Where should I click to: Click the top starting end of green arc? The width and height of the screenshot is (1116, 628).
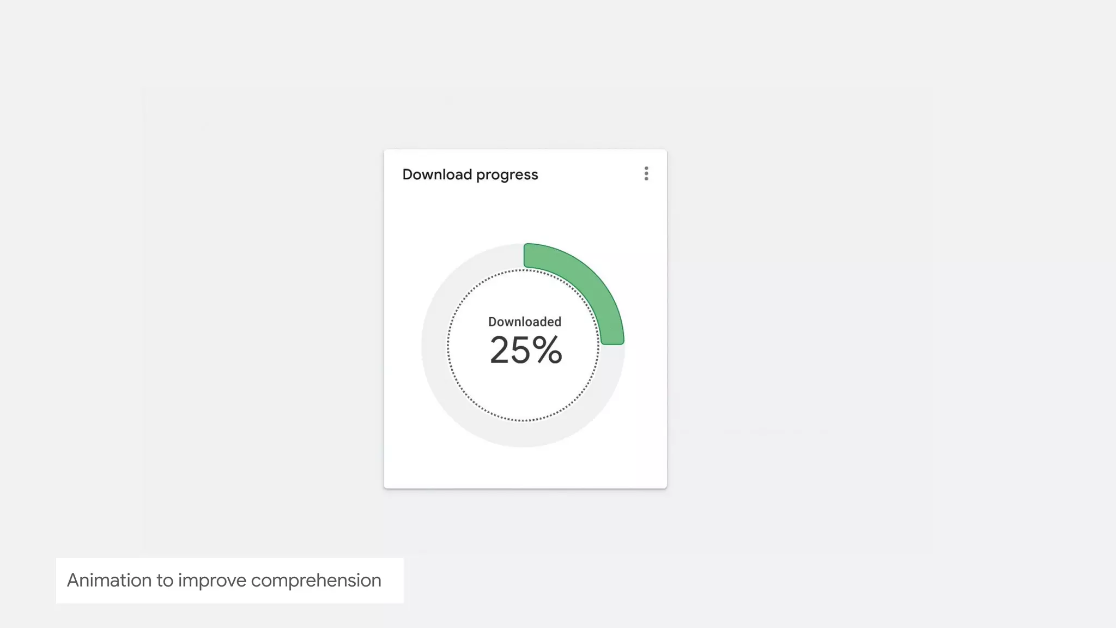click(x=531, y=256)
